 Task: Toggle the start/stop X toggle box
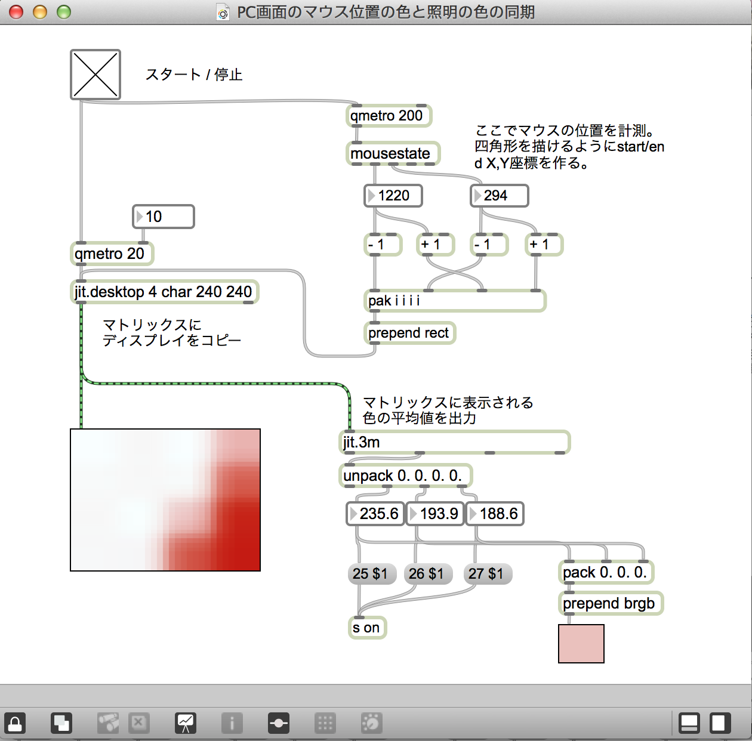[95, 75]
